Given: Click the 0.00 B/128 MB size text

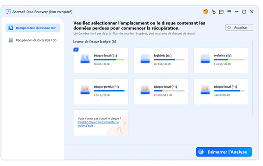Looking at the screenshot, I should pyautogui.click(x=102, y=95).
